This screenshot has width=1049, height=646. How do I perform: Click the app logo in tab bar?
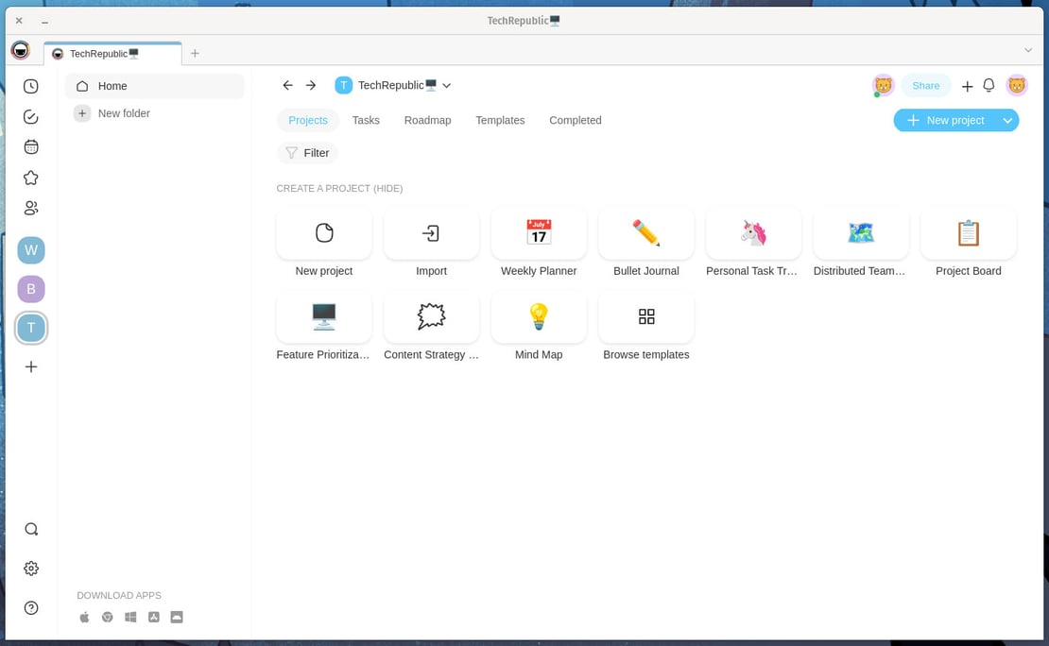click(21, 50)
